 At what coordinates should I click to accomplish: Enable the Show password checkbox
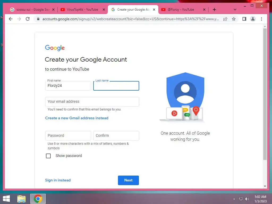coord(48,156)
